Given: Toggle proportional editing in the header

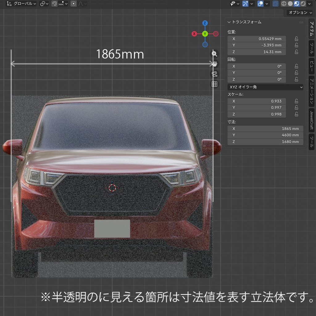Looking at the screenshot, I should [x=73, y=4].
